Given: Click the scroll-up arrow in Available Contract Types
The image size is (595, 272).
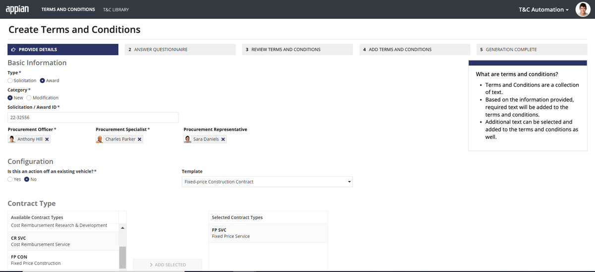Looking at the screenshot, I should click(x=122, y=227).
